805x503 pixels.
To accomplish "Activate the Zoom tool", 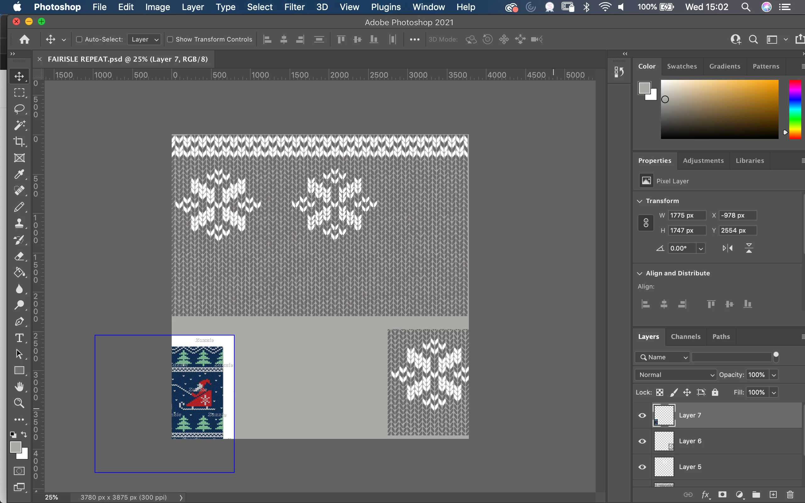I will (x=19, y=403).
